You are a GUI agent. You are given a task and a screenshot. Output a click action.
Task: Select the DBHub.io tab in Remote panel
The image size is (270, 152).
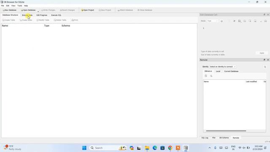coord(208,71)
